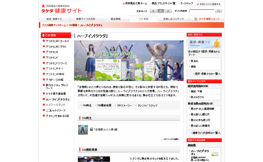Click the red checkmark on お気に入りに登録する
The image size is (263, 162).
(198, 4)
